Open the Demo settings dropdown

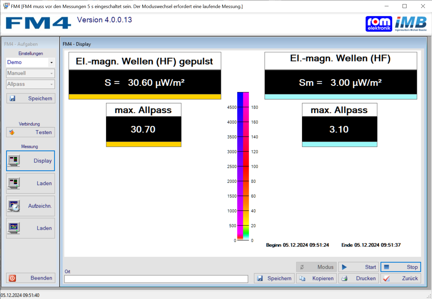(52, 62)
